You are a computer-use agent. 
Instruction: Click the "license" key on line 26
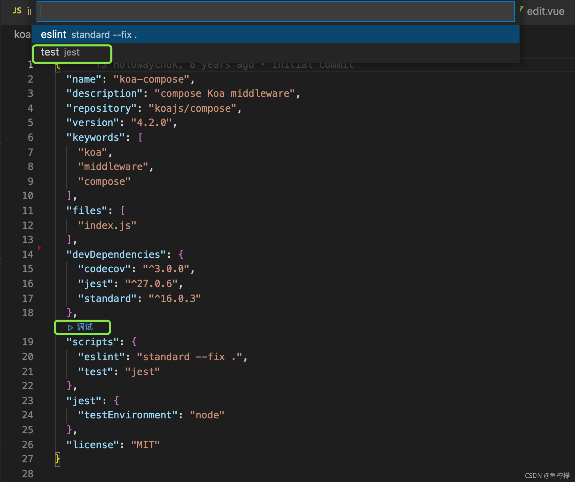coord(93,445)
